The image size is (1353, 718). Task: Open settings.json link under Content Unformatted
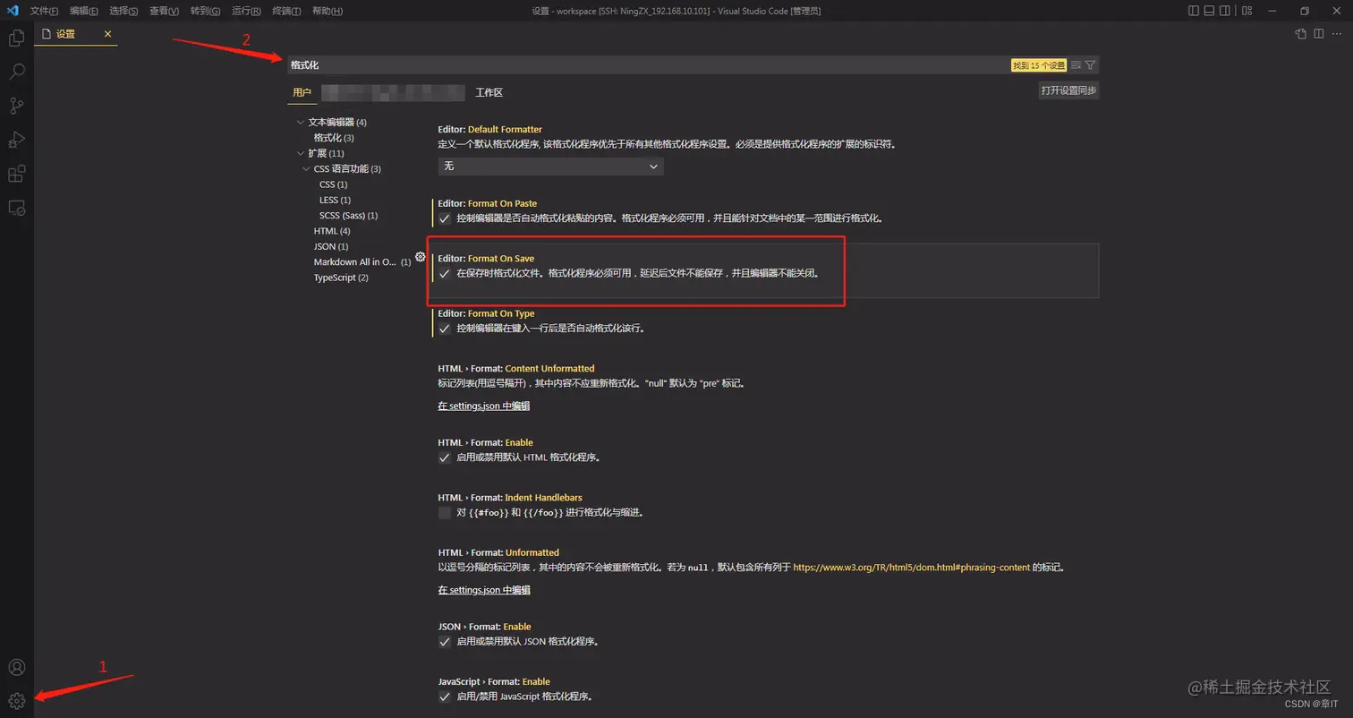(484, 406)
